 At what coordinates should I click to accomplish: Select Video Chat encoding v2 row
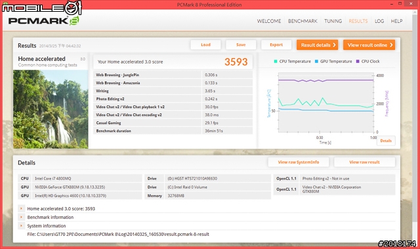point(173,115)
